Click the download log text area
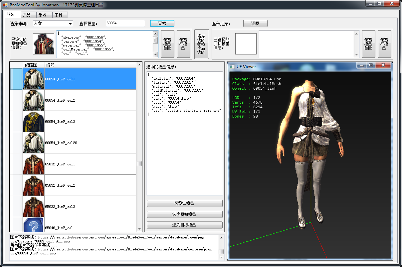The width and height of the screenshot is (402, 267). point(114,247)
